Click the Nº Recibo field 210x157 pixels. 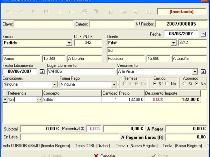[x=181, y=24]
